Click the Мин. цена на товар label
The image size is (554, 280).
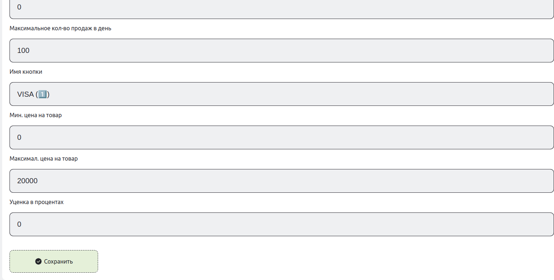35,115
